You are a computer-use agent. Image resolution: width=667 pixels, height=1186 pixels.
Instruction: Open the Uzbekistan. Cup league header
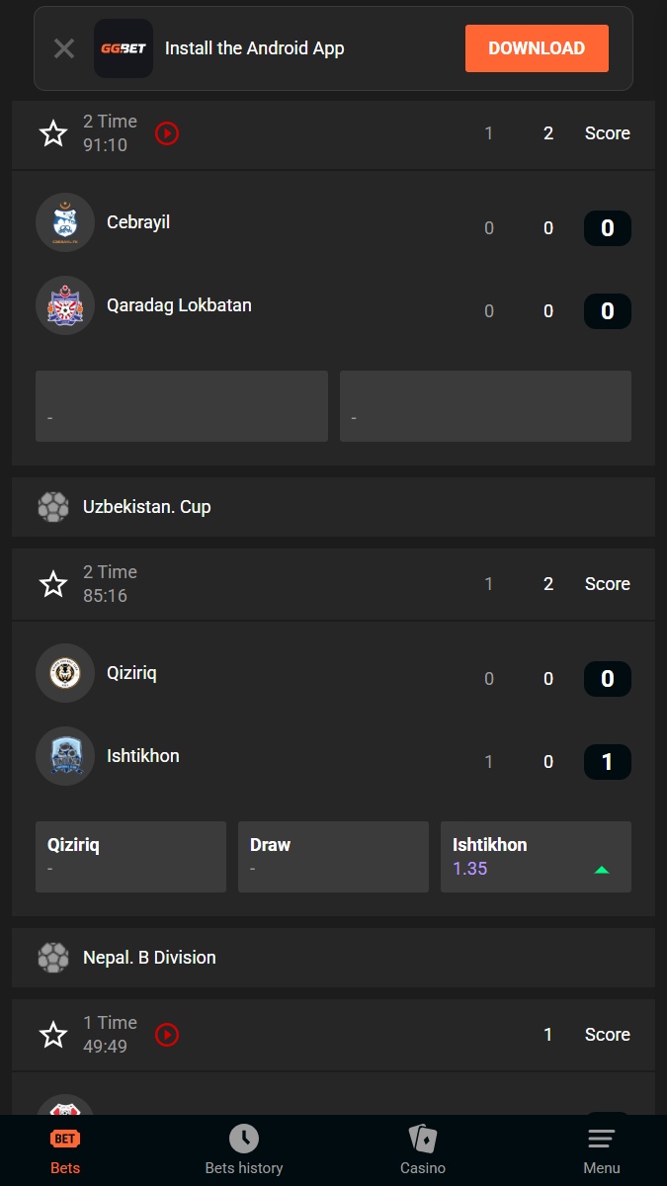pos(333,507)
